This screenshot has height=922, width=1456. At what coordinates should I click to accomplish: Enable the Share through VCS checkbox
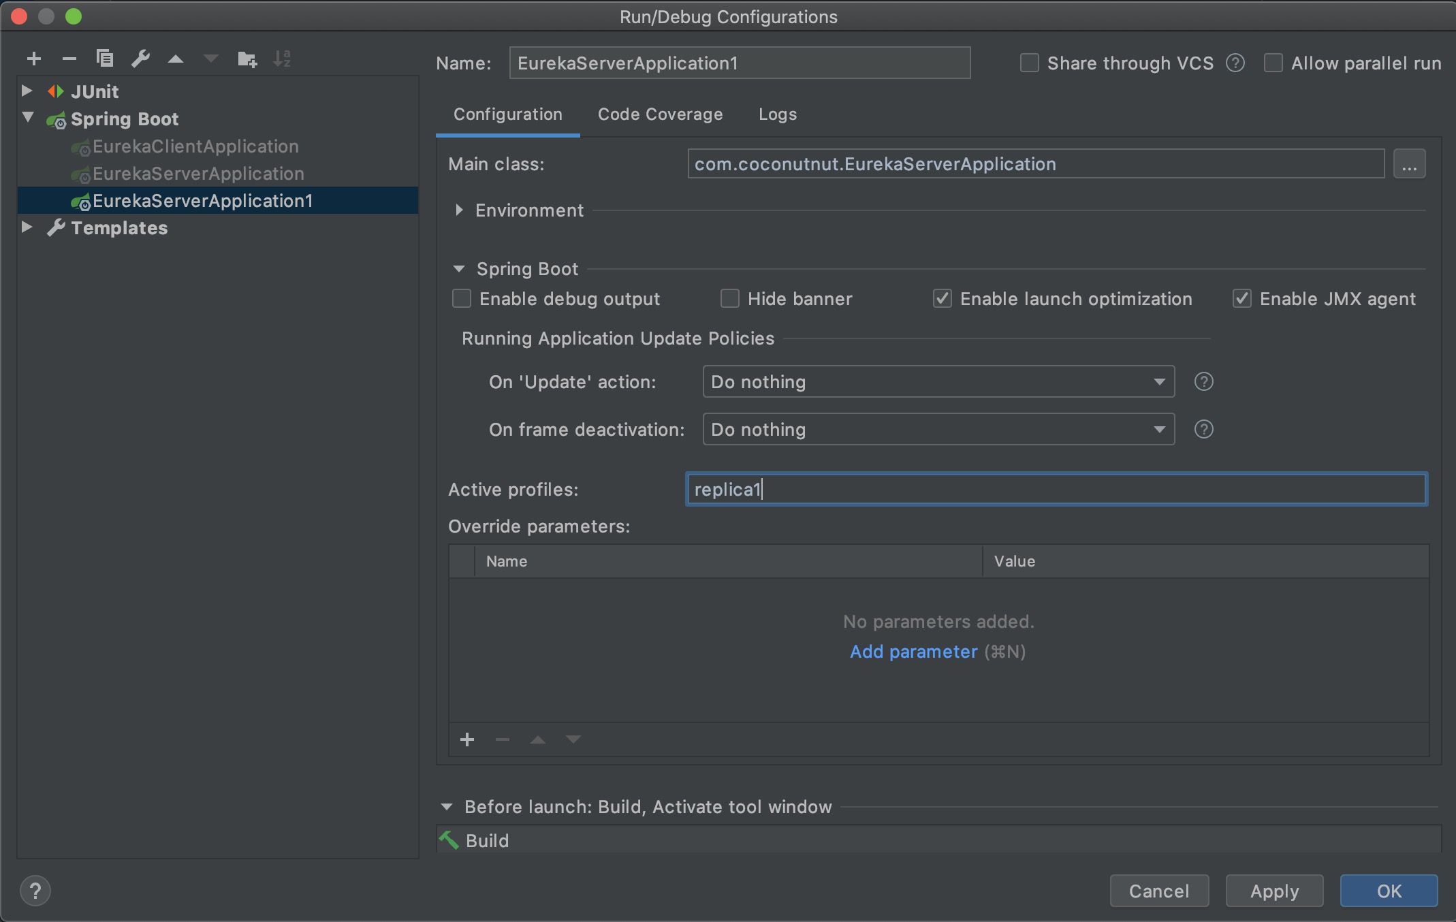[1030, 63]
